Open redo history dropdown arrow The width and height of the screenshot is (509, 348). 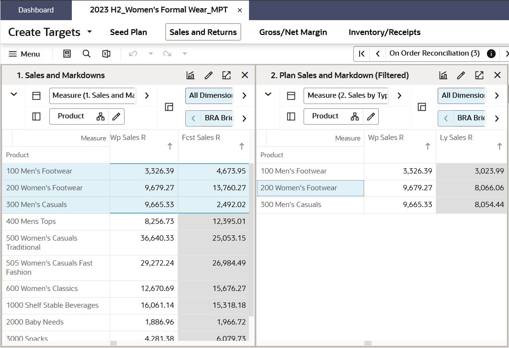pyautogui.click(x=185, y=54)
